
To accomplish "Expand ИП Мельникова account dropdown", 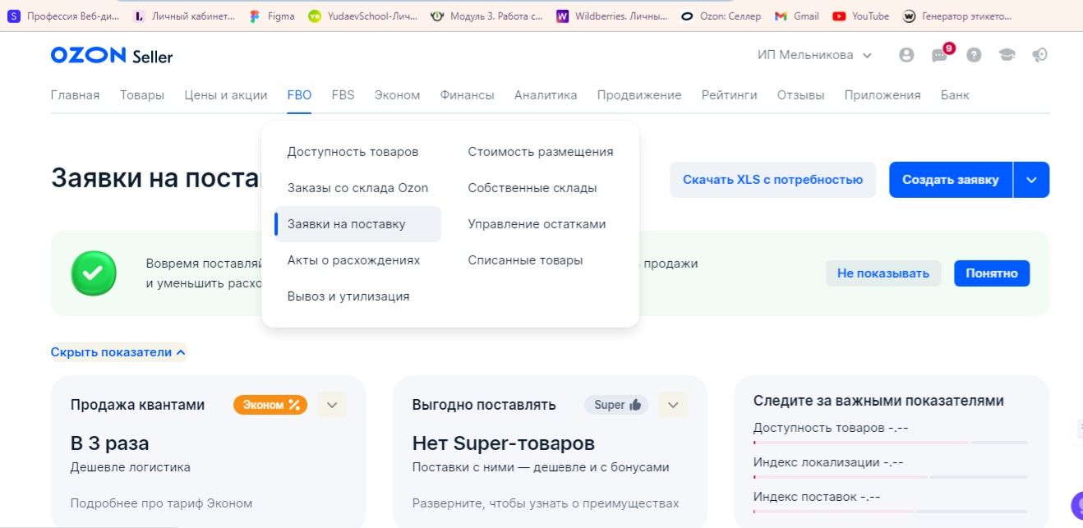I will 814,55.
